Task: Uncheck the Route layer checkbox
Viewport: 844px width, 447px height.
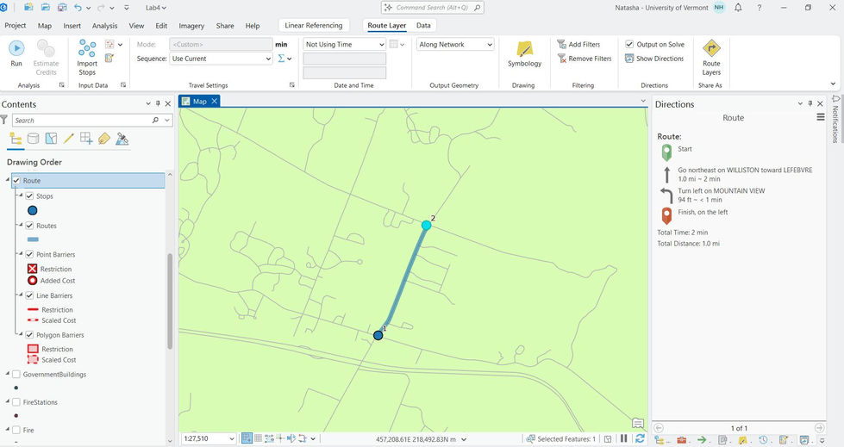Action: (16, 181)
